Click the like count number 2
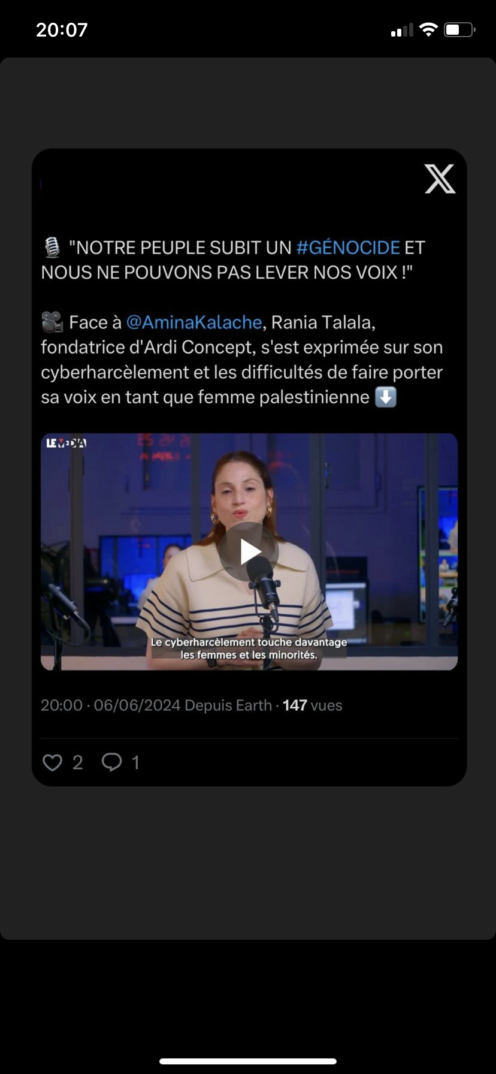Image resolution: width=496 pixels, height=1074 pixels. click(77, 762)
